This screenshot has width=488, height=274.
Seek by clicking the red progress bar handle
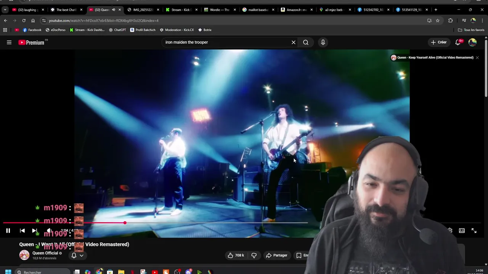pos(125,223)
